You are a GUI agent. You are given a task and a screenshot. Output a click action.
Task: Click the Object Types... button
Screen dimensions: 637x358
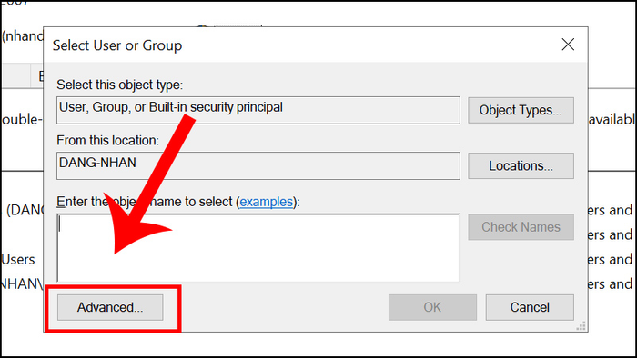coord(521,110)
